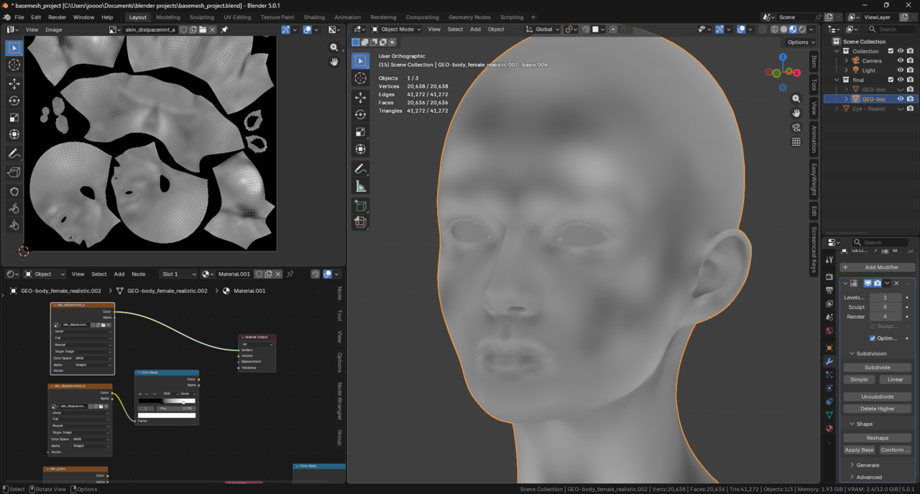Switch to rendered viewport shading
The width and height of the screenshot is (920, 494).
click(802, 29)
